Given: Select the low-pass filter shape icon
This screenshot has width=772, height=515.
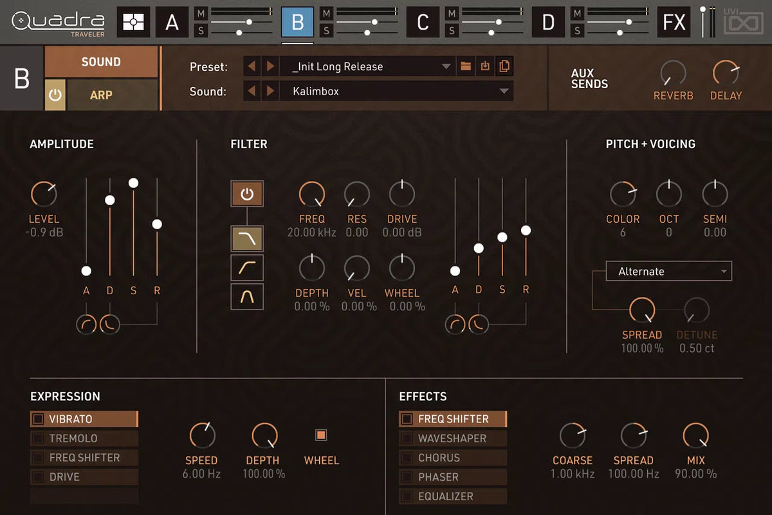Looking at the screenshot, I should pos(247,238).
